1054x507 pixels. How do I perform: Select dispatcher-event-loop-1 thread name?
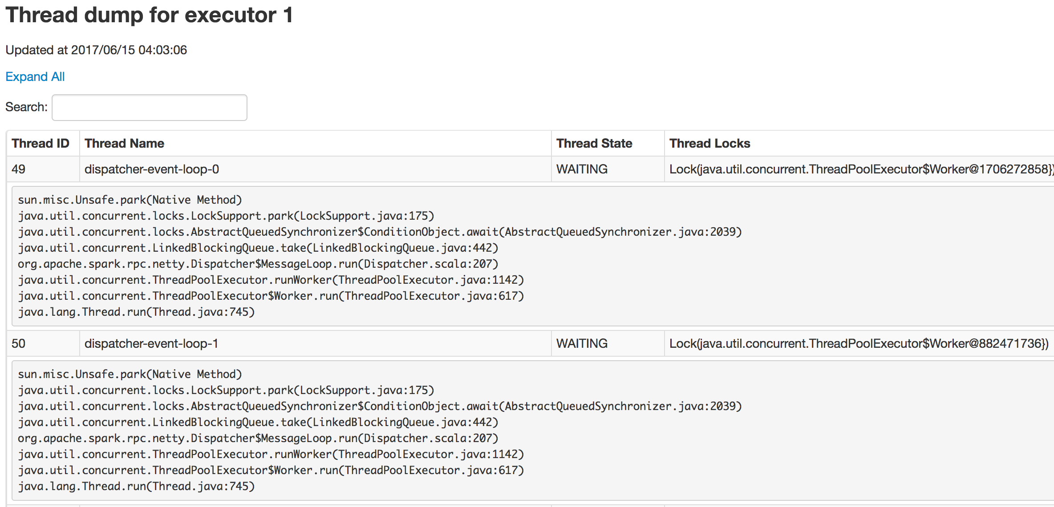coord(151,343)
